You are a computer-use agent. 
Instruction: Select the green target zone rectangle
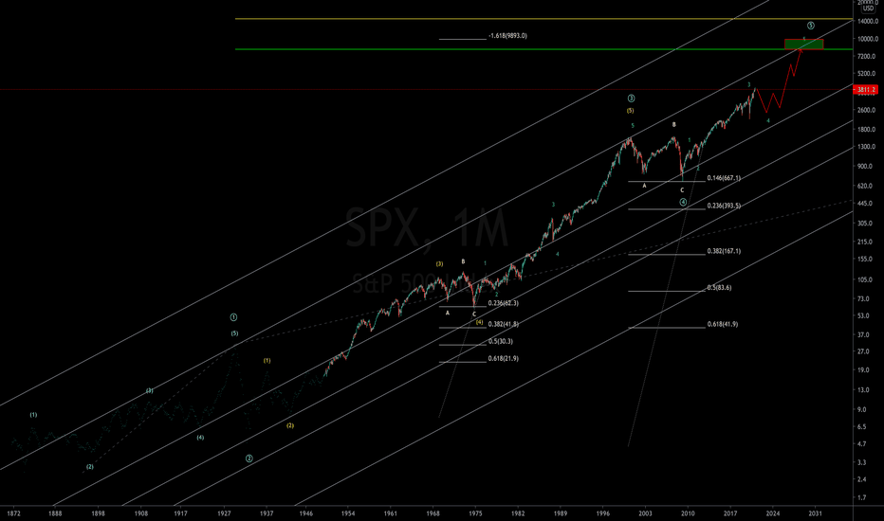(x=804, y=44)
